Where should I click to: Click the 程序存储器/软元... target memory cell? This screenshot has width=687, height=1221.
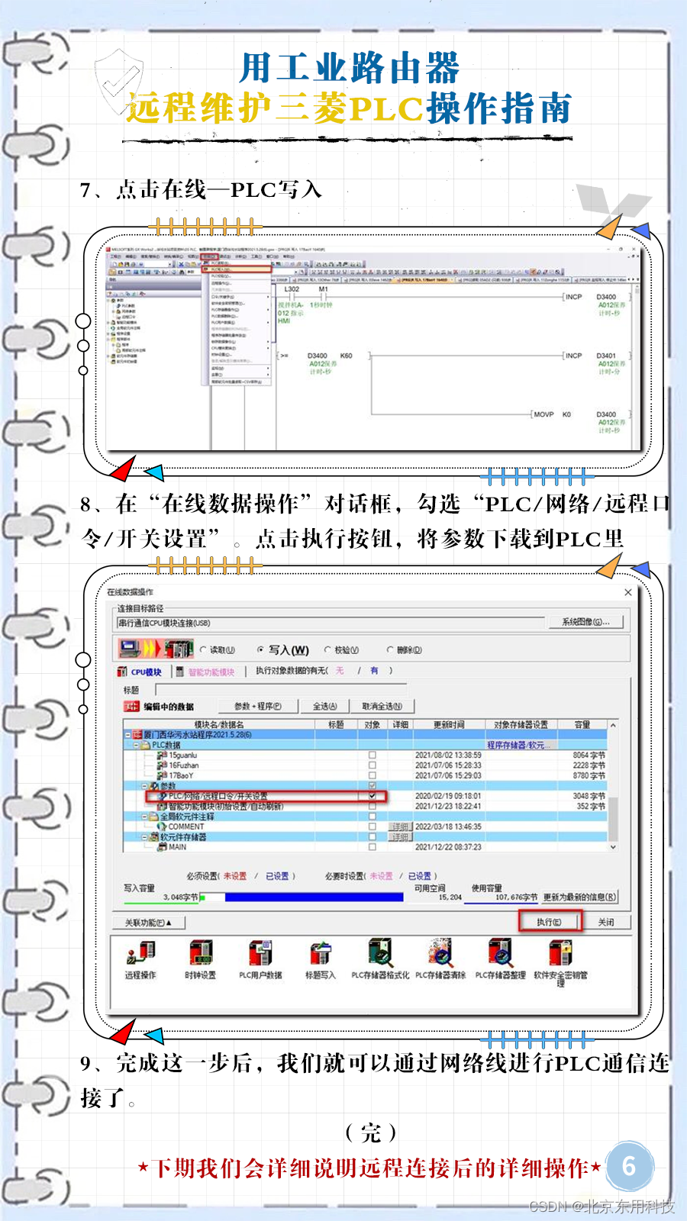[x=521, y=745]
